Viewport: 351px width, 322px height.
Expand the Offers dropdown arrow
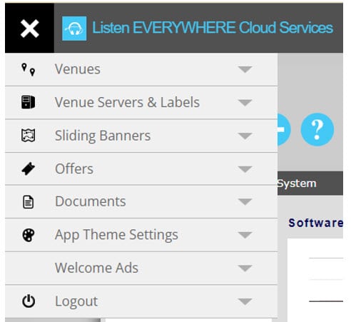(245, 169)
